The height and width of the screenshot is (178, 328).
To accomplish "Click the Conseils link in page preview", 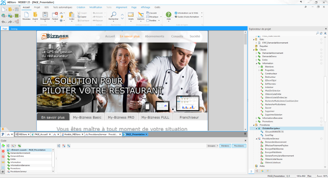I will click(x=177, y=36).
